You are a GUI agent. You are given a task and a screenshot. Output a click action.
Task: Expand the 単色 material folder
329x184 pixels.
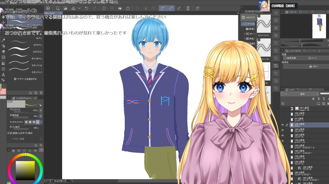[245, 39]
